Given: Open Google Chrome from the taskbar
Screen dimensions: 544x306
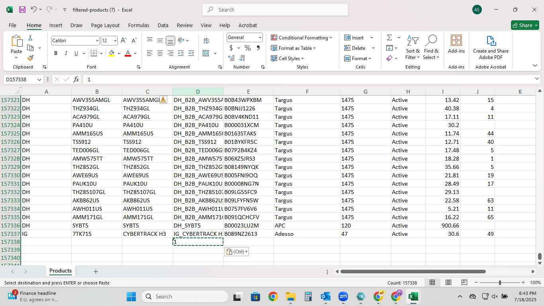Looking at the screenshot, I should pos(273,296).
